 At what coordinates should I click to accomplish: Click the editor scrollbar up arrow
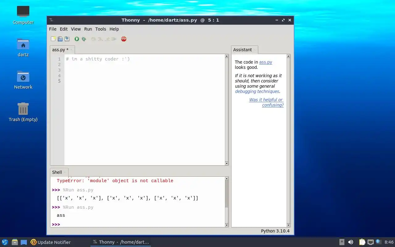pyautogui.click(x=227, y=56)
